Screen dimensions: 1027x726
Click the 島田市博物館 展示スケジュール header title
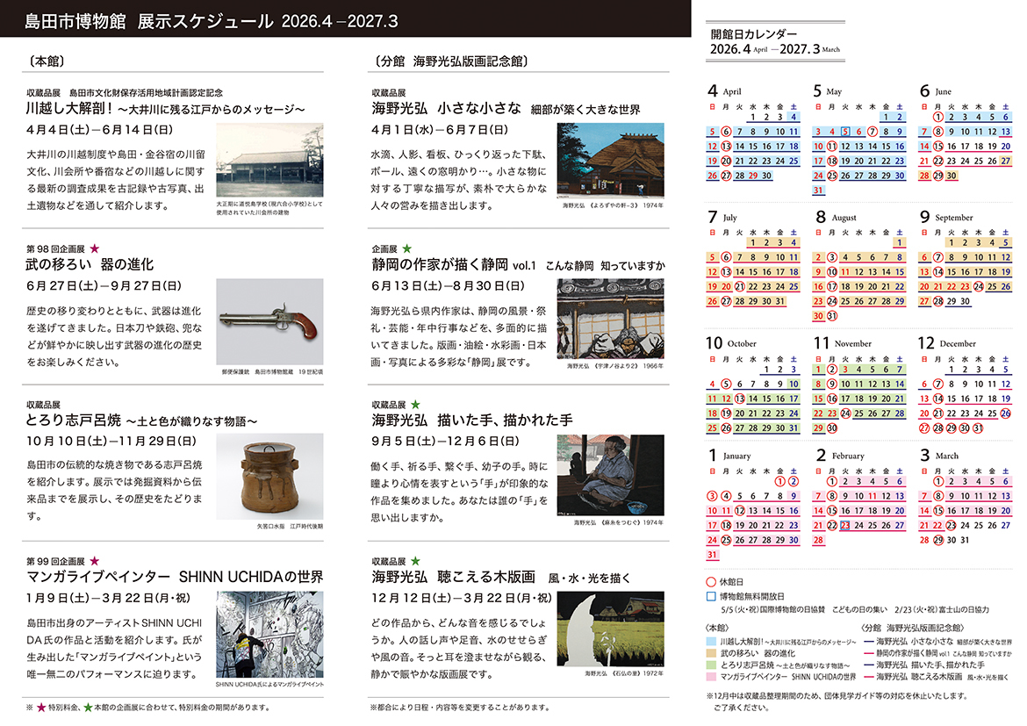pos(211,21)
